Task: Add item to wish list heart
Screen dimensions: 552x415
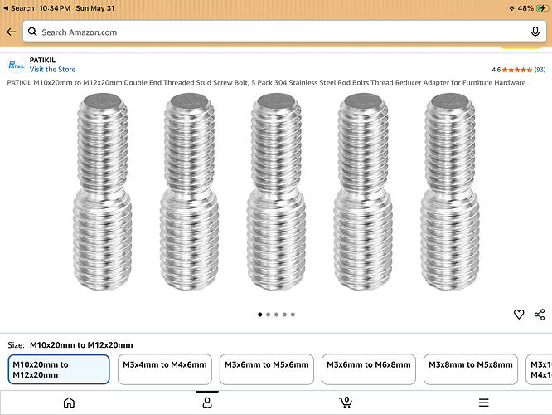Action: [x=519, y=315]
